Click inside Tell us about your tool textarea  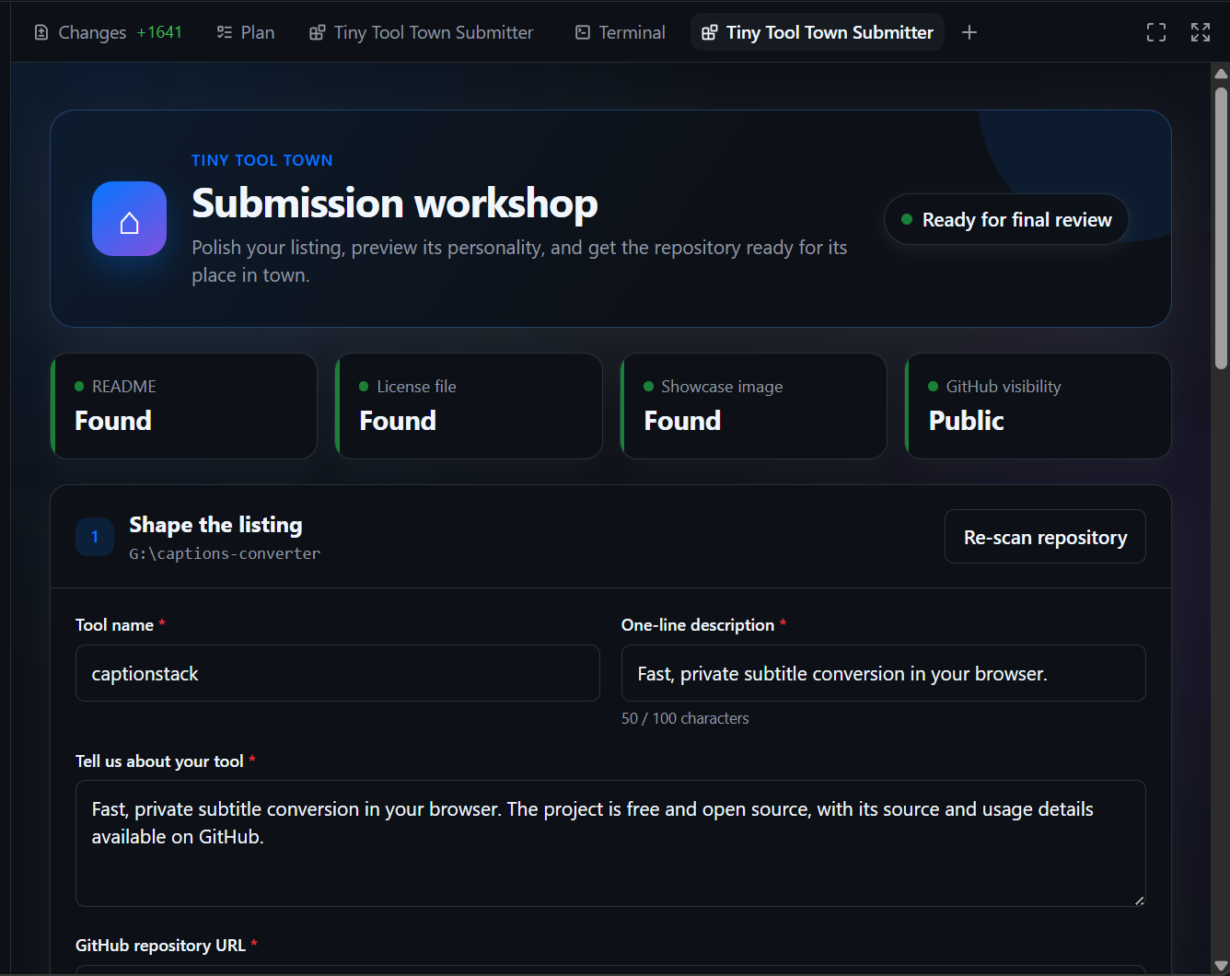coord(610,843)
